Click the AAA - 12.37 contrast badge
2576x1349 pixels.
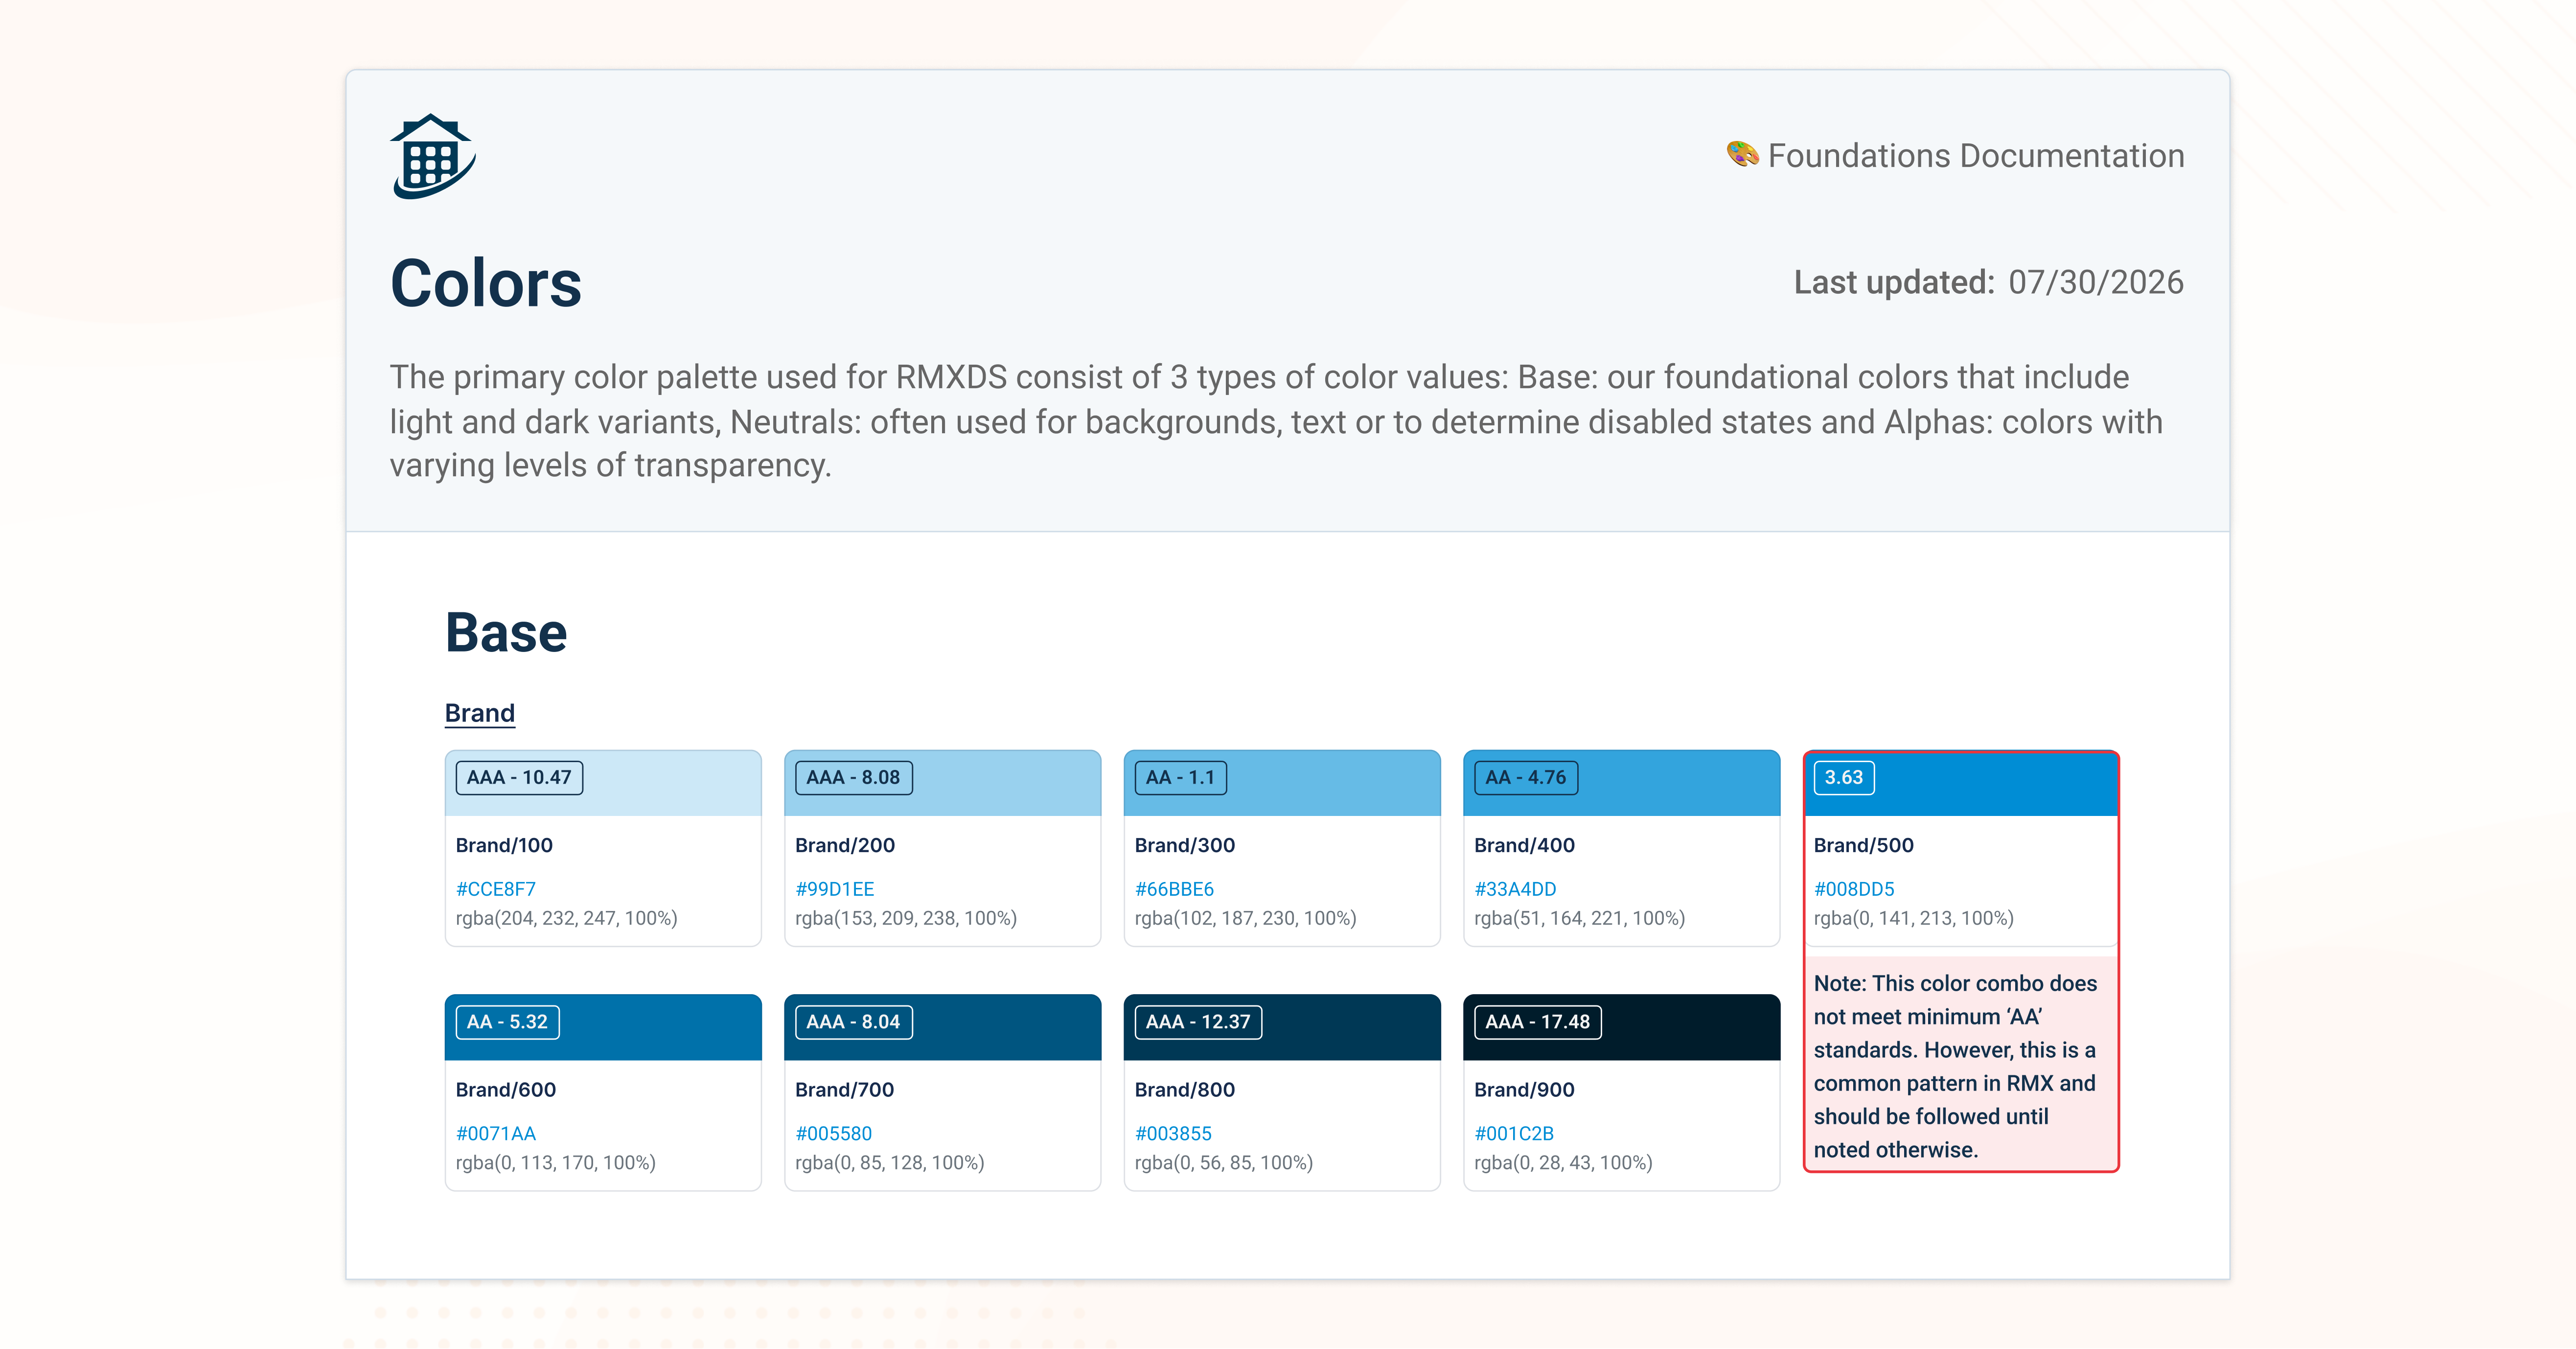[1198, 1022]
